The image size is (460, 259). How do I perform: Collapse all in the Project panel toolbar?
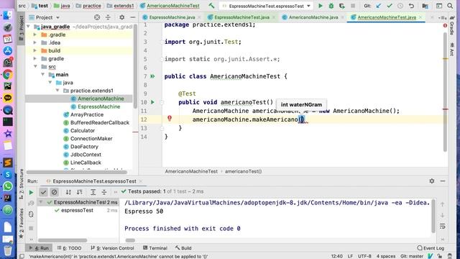[x=108, y=17]
